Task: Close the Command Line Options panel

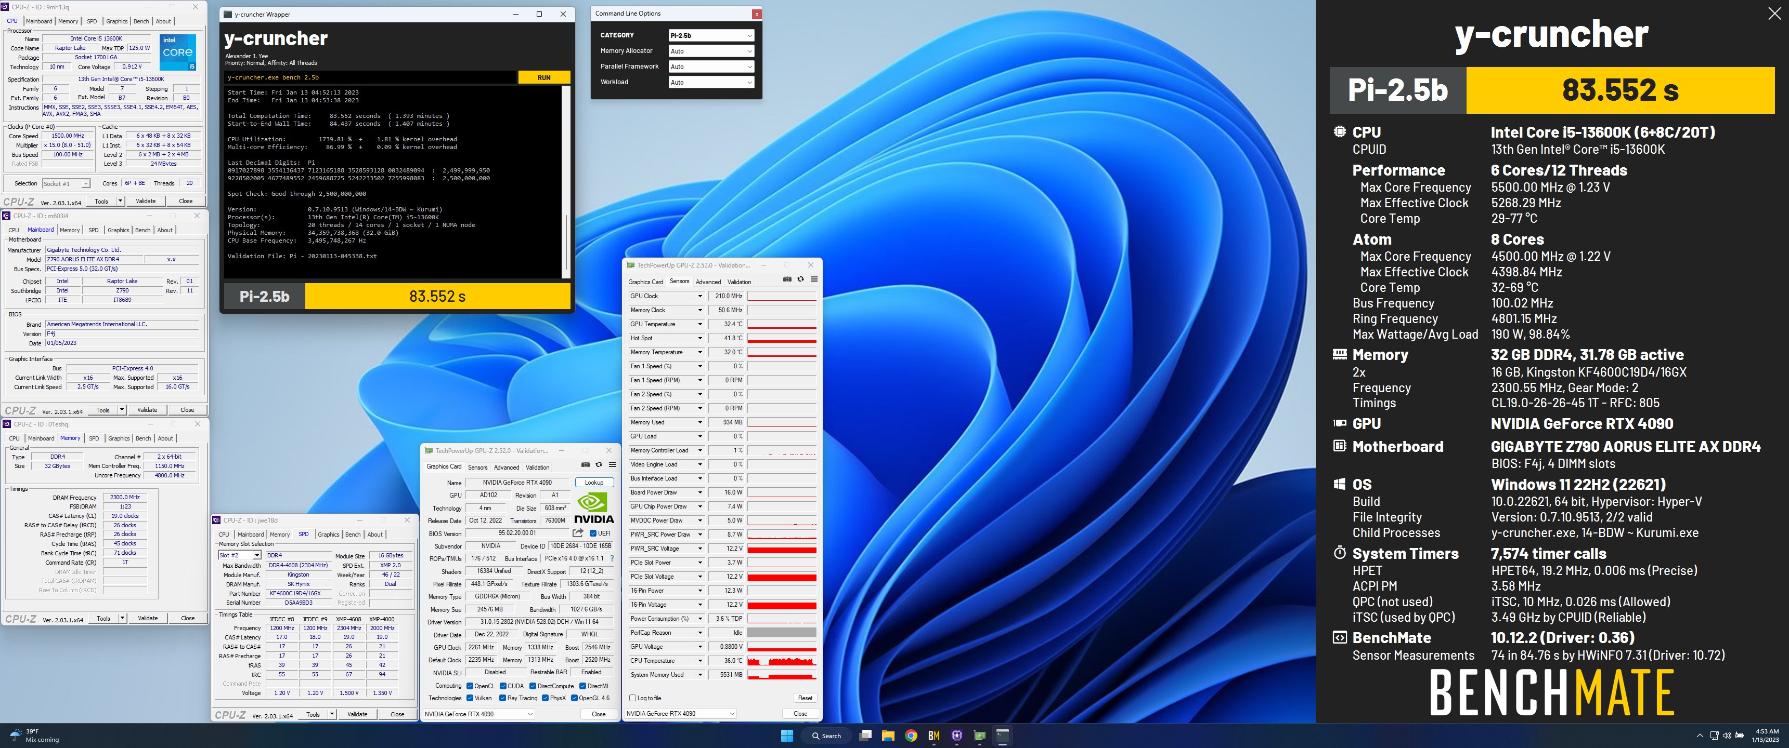Action: tap(756, 14)
